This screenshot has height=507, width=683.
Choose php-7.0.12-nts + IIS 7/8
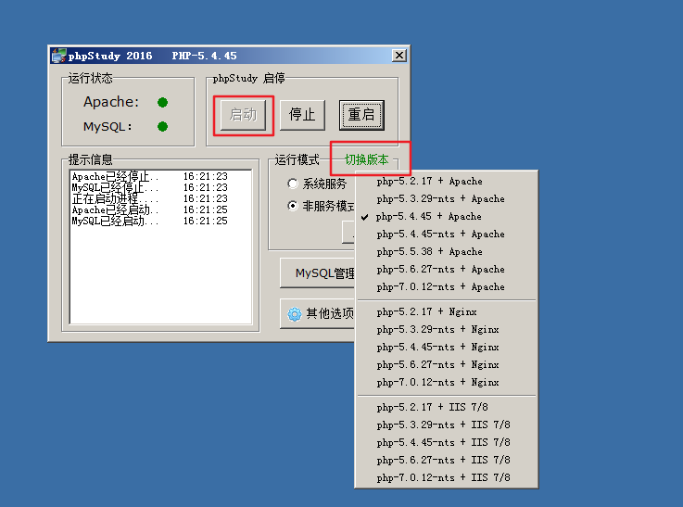[x=447, y=478]
